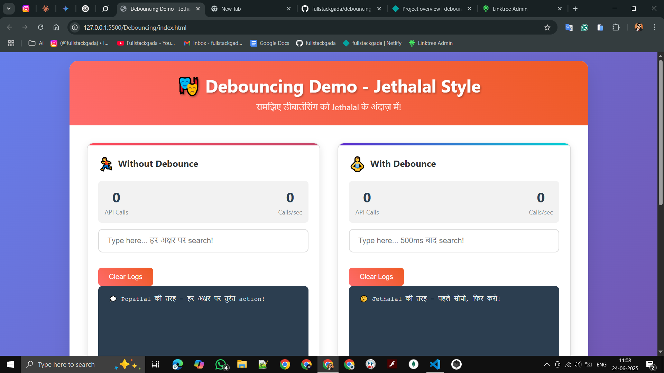The height and width of the screenshot is (373, 664).
Task: Click the address bar URL
Action: click(135, 27)
